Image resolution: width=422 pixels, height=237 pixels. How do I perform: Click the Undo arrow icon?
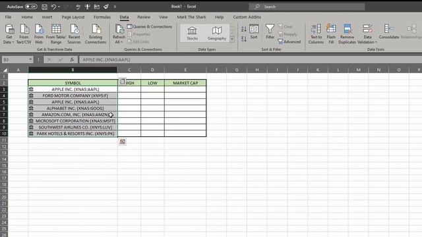[x=53, y=7]
